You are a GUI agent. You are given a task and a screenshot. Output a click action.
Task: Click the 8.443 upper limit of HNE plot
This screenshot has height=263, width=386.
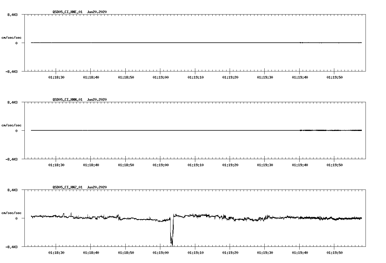pos(13,15)
